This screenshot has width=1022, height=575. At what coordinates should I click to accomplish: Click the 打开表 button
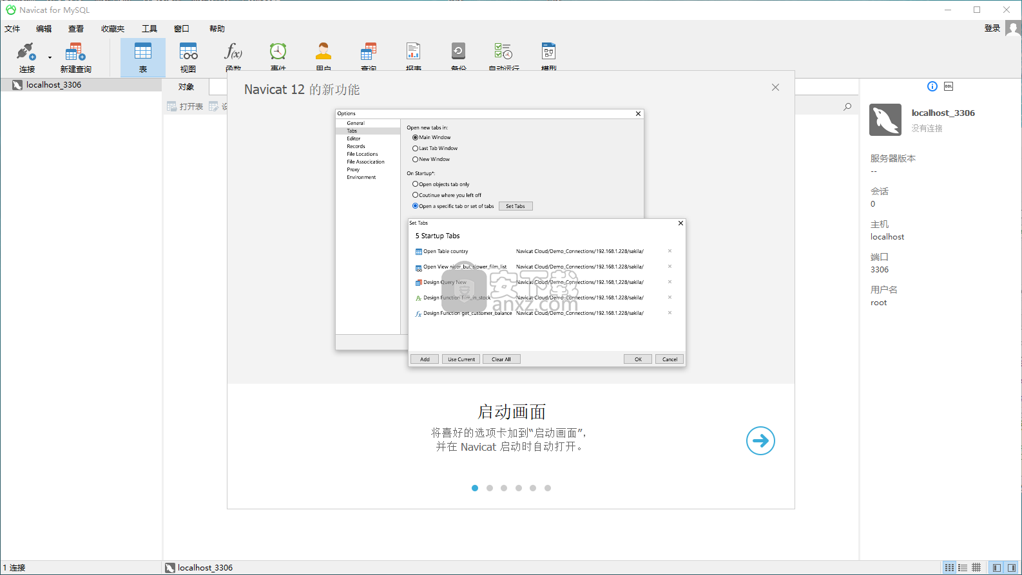pyautogui.click(x=185, y=106)
